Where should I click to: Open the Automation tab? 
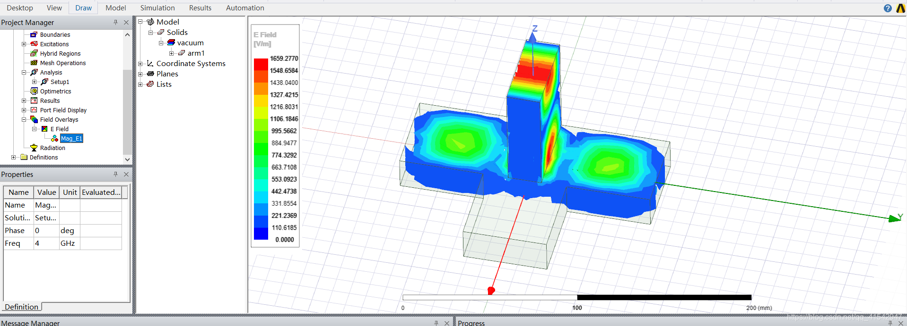pos(245,8)
